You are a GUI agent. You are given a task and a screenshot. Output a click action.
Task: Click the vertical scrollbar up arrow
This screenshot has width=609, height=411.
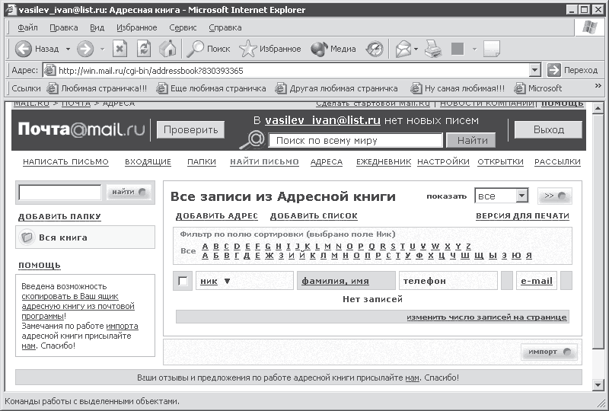[598, 109]
